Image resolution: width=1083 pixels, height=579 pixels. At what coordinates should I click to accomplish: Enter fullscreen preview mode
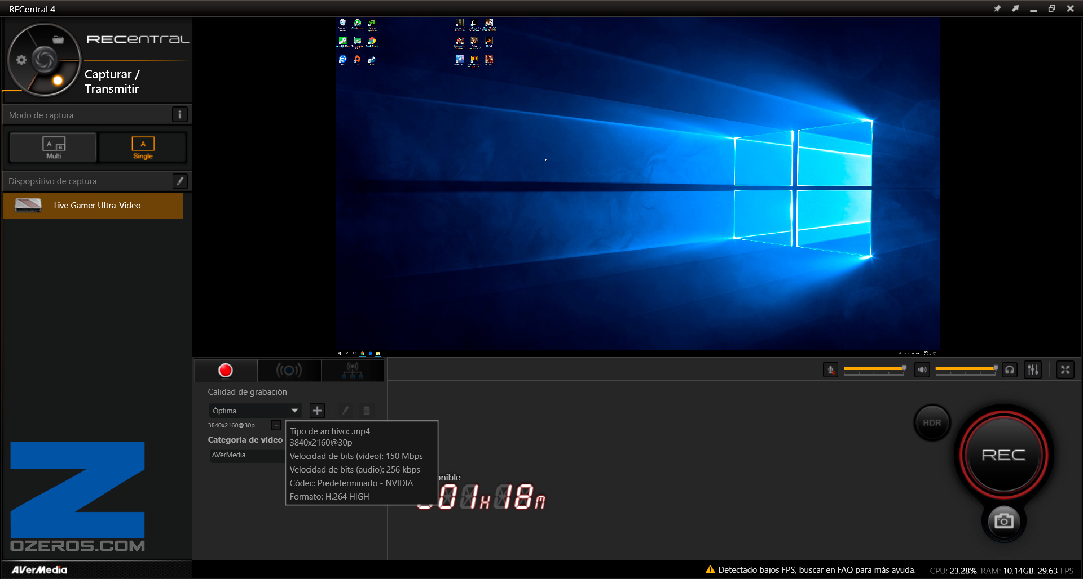tap(1065, 370)
